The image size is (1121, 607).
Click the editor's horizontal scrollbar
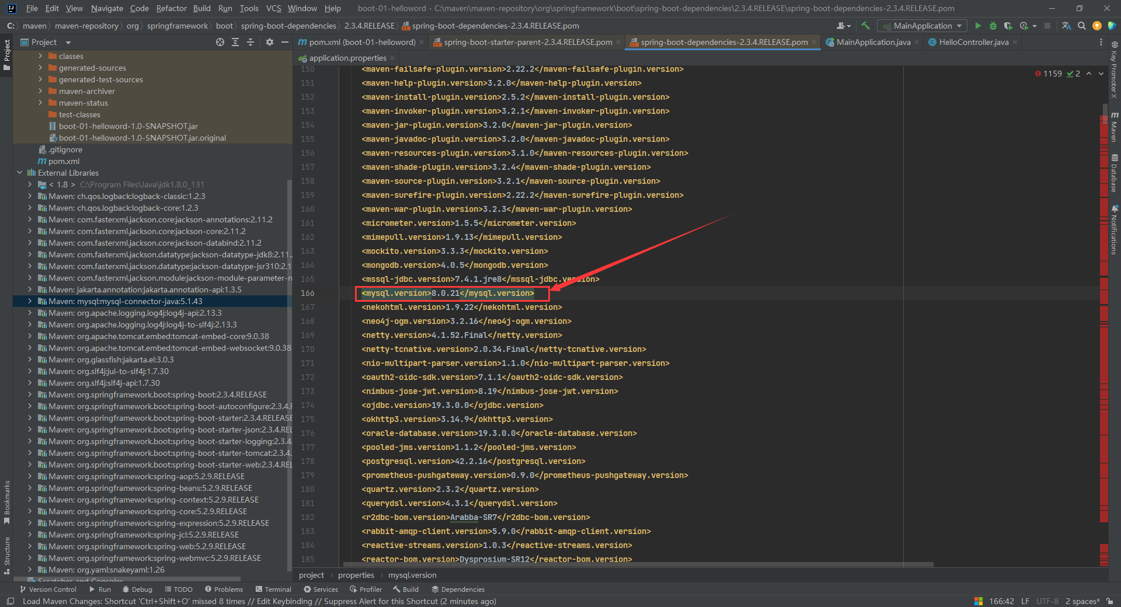638,564
